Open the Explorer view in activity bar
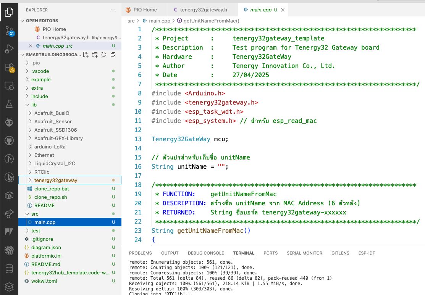This screenshot has width=425, height=295. (9, 12)
